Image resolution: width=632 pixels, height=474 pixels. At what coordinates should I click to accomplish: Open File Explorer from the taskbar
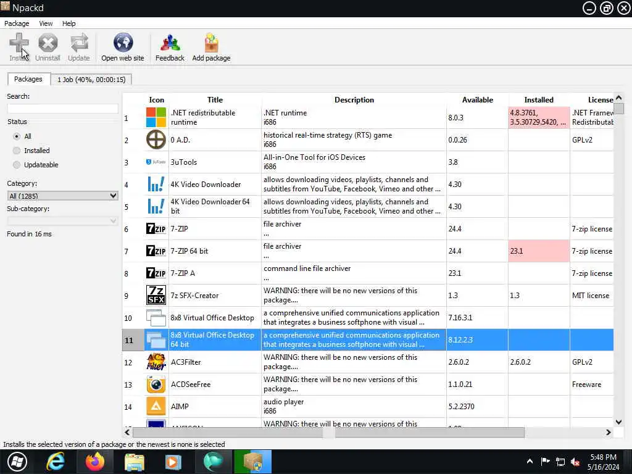(x=134, y=462)
